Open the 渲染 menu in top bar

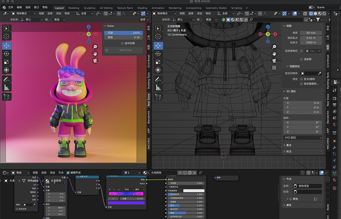(28, 7)
